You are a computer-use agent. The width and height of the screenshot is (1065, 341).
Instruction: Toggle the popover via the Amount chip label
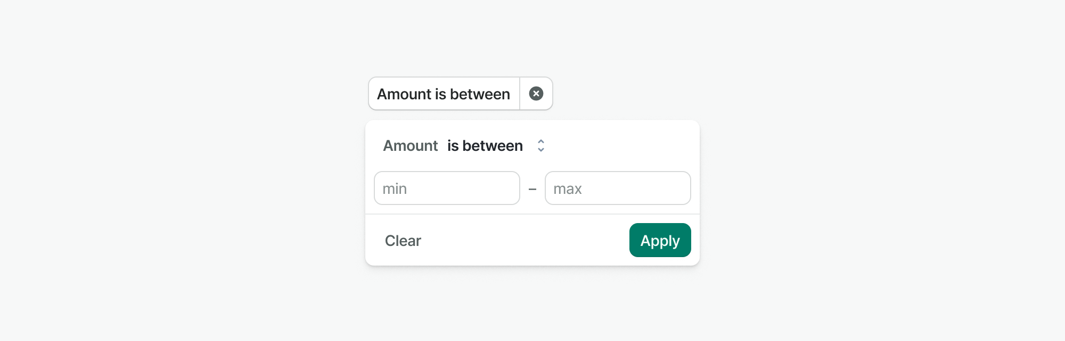(x=444, y=93)
